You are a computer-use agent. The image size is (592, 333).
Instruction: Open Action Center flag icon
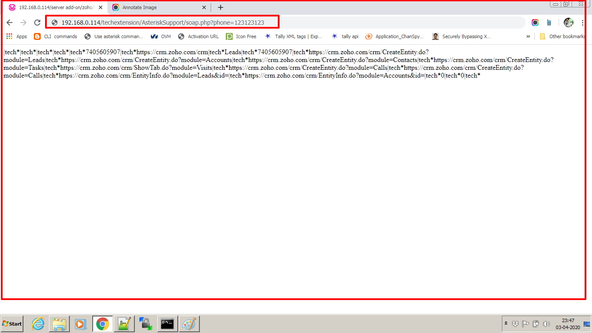click(x=525, y=324)
